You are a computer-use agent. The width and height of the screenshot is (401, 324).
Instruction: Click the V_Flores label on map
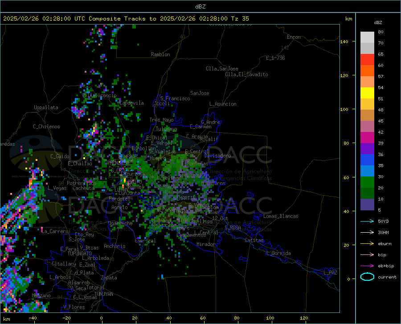click(74, 307)
